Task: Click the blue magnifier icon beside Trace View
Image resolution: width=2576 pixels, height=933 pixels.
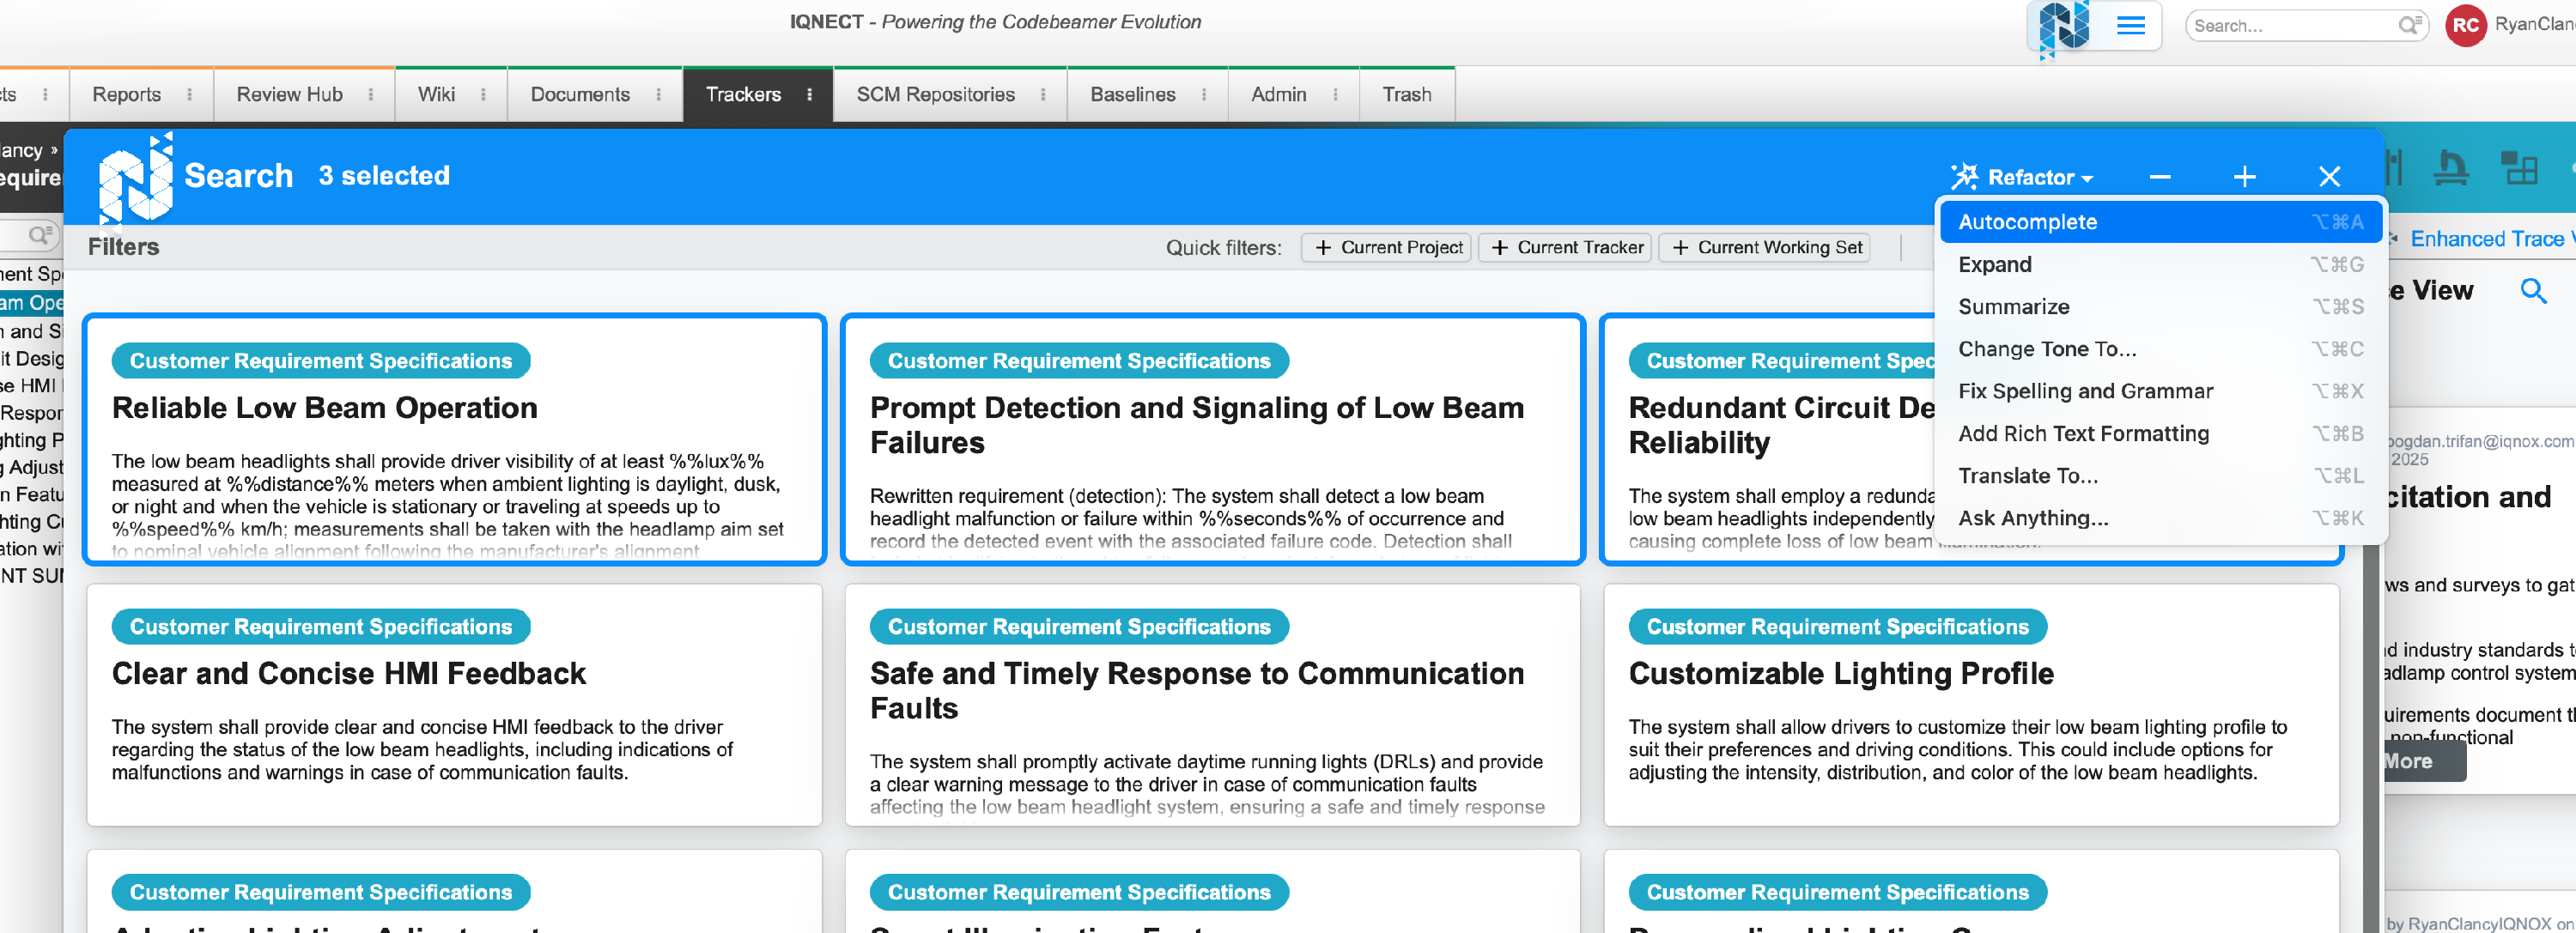Action: 2533,291
